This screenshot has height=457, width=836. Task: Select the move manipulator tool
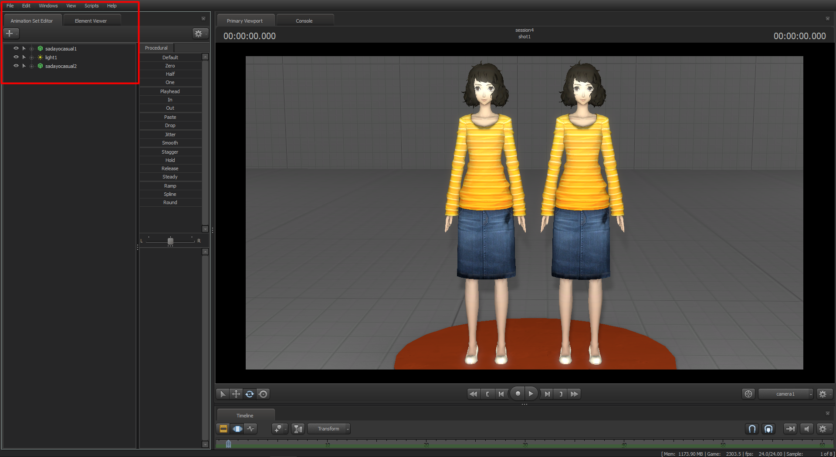[236, 394]
